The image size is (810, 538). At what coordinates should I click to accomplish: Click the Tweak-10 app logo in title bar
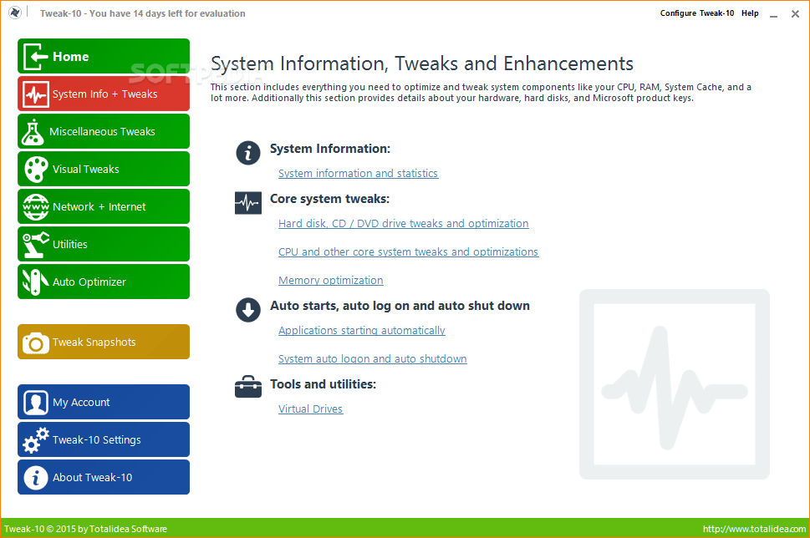coord(15,13)
